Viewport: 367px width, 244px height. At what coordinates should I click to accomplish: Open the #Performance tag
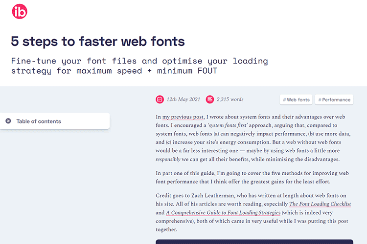334,100
